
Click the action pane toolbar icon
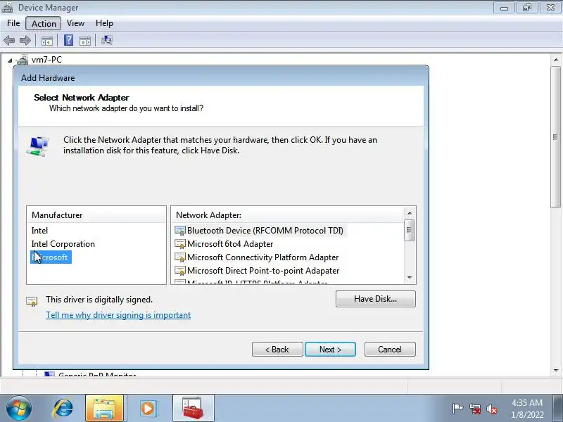85,41
